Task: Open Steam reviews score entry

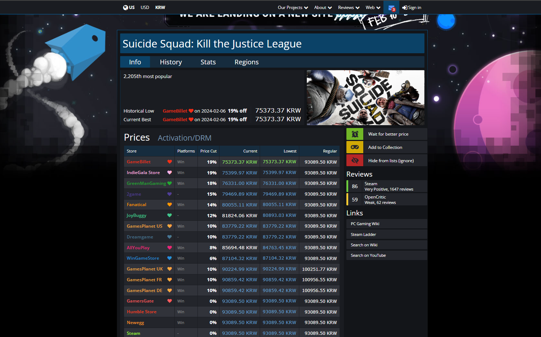Action: click(x=387, y=186)
